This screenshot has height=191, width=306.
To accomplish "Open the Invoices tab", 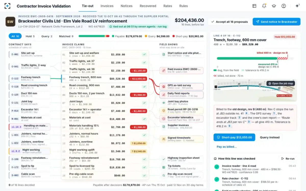I will tap(107, 6).
